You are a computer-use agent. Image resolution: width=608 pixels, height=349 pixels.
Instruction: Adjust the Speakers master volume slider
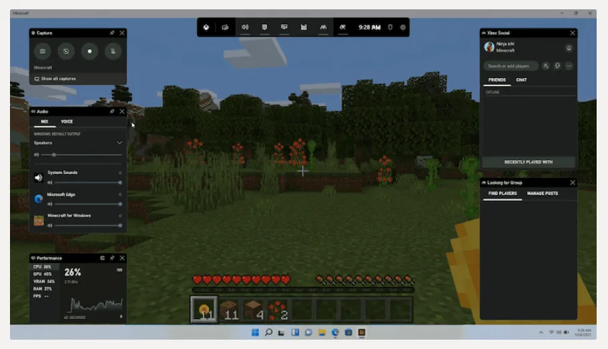coord(81,155)
